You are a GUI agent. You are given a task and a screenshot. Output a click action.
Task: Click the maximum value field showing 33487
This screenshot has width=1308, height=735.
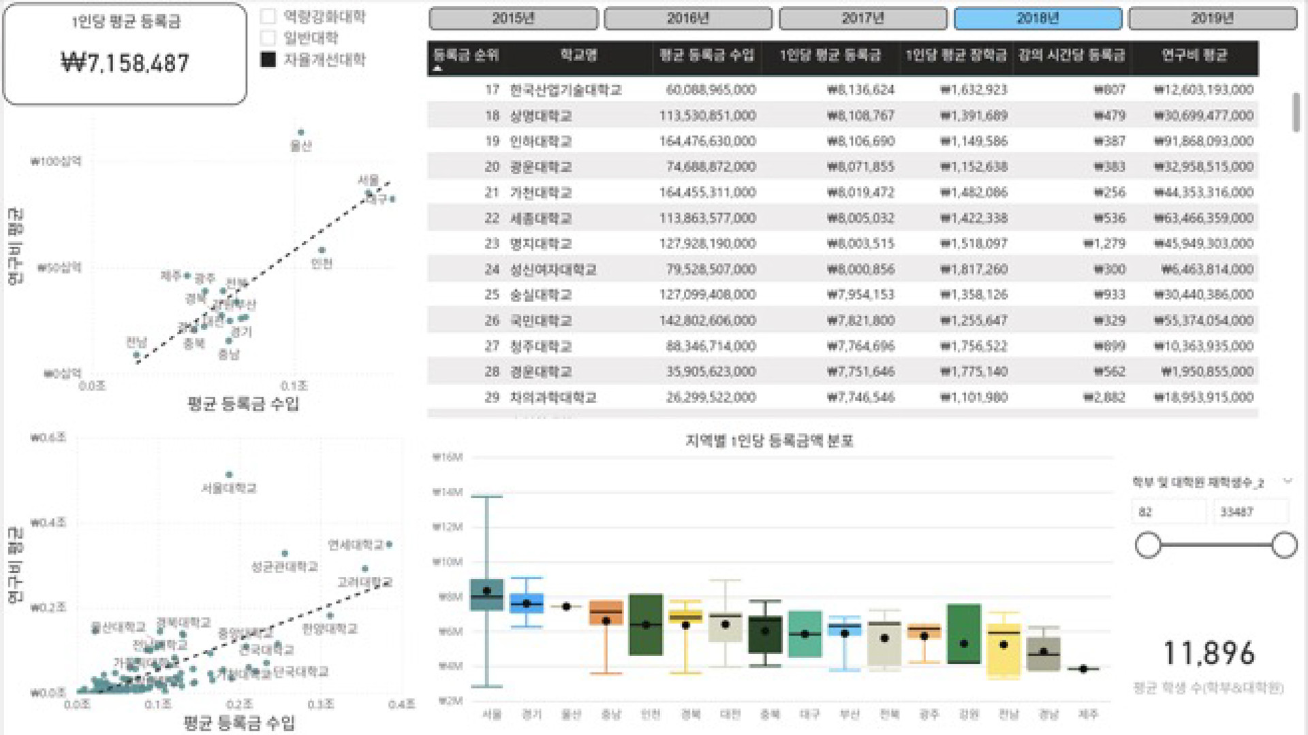[x=1251, y=512]
